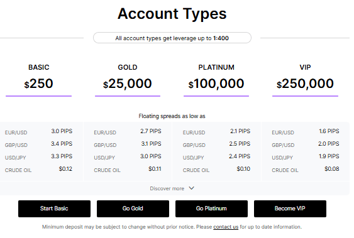Click the $0.10 crude oil Platinum value
Screen dimensions: 354x238
tap(243, 169)
